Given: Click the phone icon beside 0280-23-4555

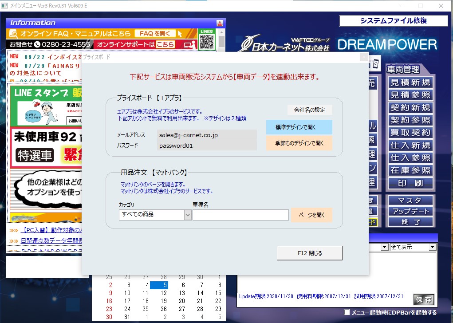Looking at the screenshot, I should pos(37,44).
